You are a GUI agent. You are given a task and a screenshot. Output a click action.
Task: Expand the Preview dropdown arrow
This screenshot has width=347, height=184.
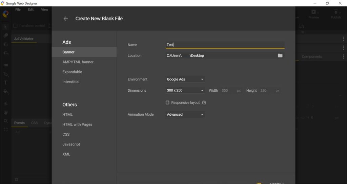tap(318, 13)
